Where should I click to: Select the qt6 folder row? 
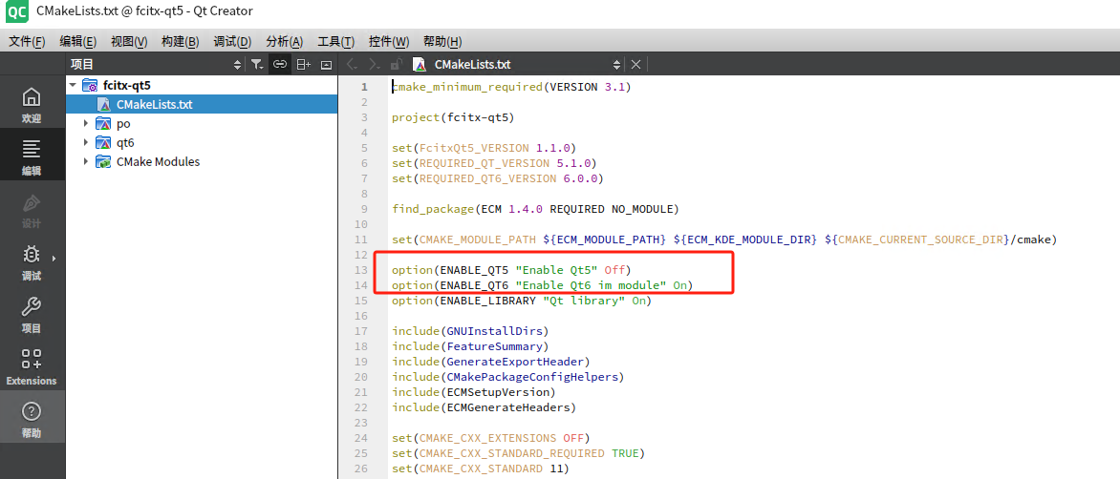point(202,142)
